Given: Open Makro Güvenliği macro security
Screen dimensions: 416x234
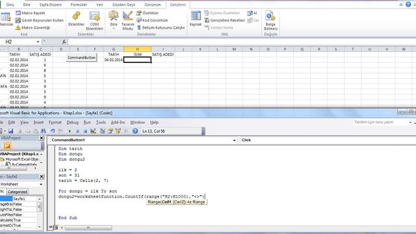Looking at the screenshot, I should tap(33, 27).
